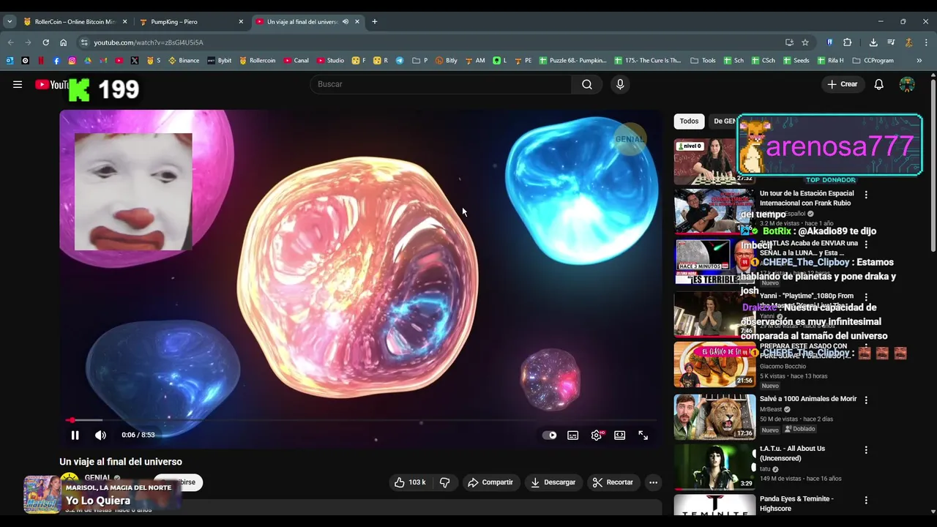Open media controls icon in toolbar
This screenshot has width=937, height=527.
point(891,42)
